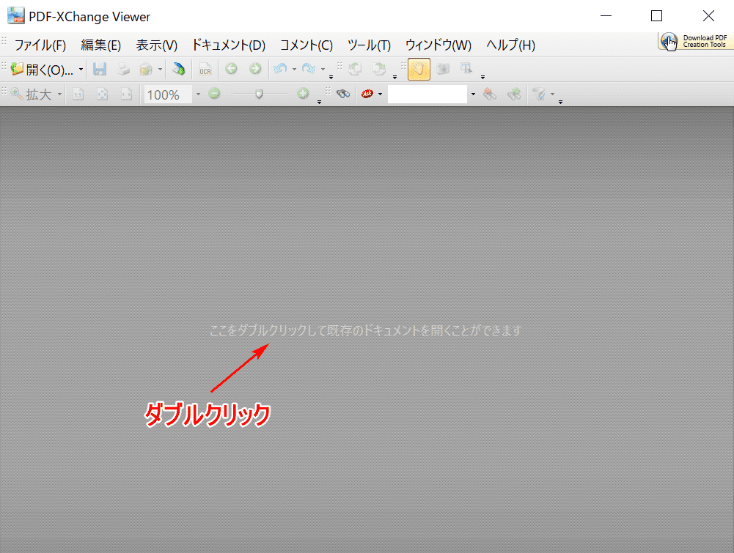This screenshot has width=734, height=553.
Task: Click the Print icon
Action: coord(123,69)
